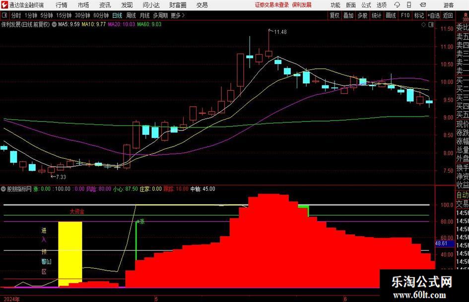
Task: Open the 资讯 menu
Action: coord(105,5)
